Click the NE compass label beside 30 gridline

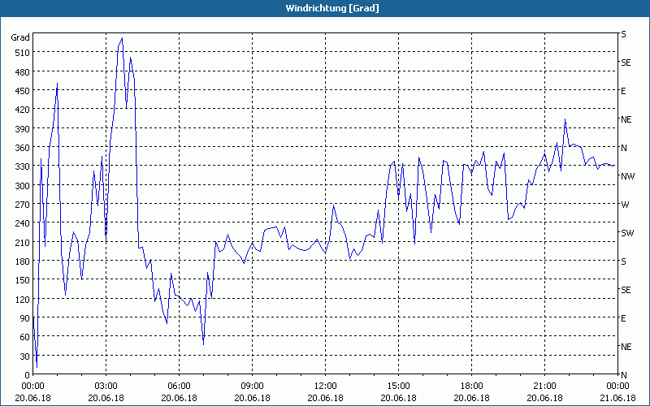tap(626, 347)
